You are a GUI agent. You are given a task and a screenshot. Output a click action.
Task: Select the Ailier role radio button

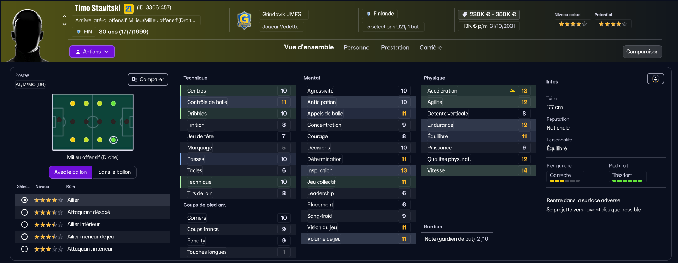[x=25, y=200]
